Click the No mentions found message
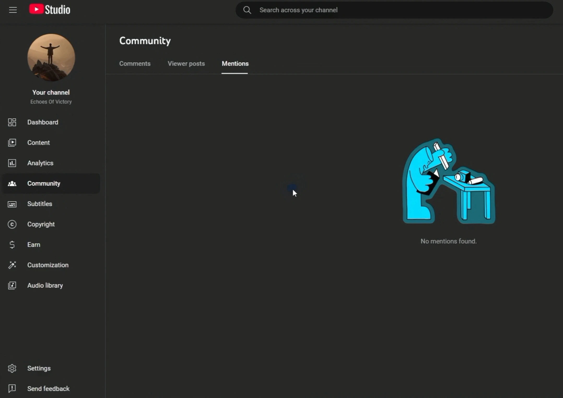The width and height of the screenshot is (563, 398). point(448,241)
